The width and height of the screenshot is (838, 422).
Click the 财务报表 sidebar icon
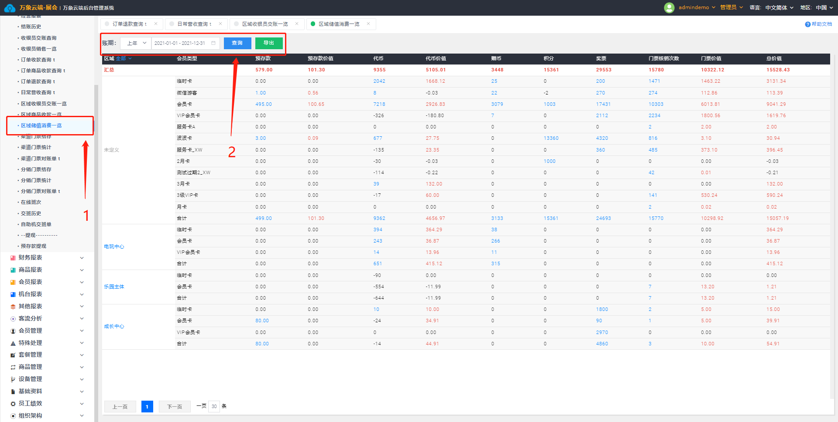[x=13, y=258]
